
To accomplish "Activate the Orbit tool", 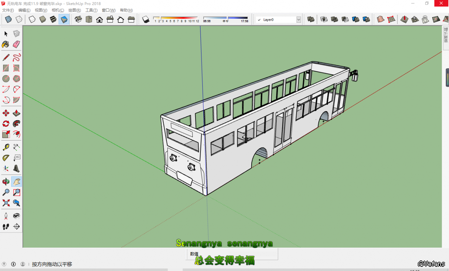I will click(x=6, y=182).
